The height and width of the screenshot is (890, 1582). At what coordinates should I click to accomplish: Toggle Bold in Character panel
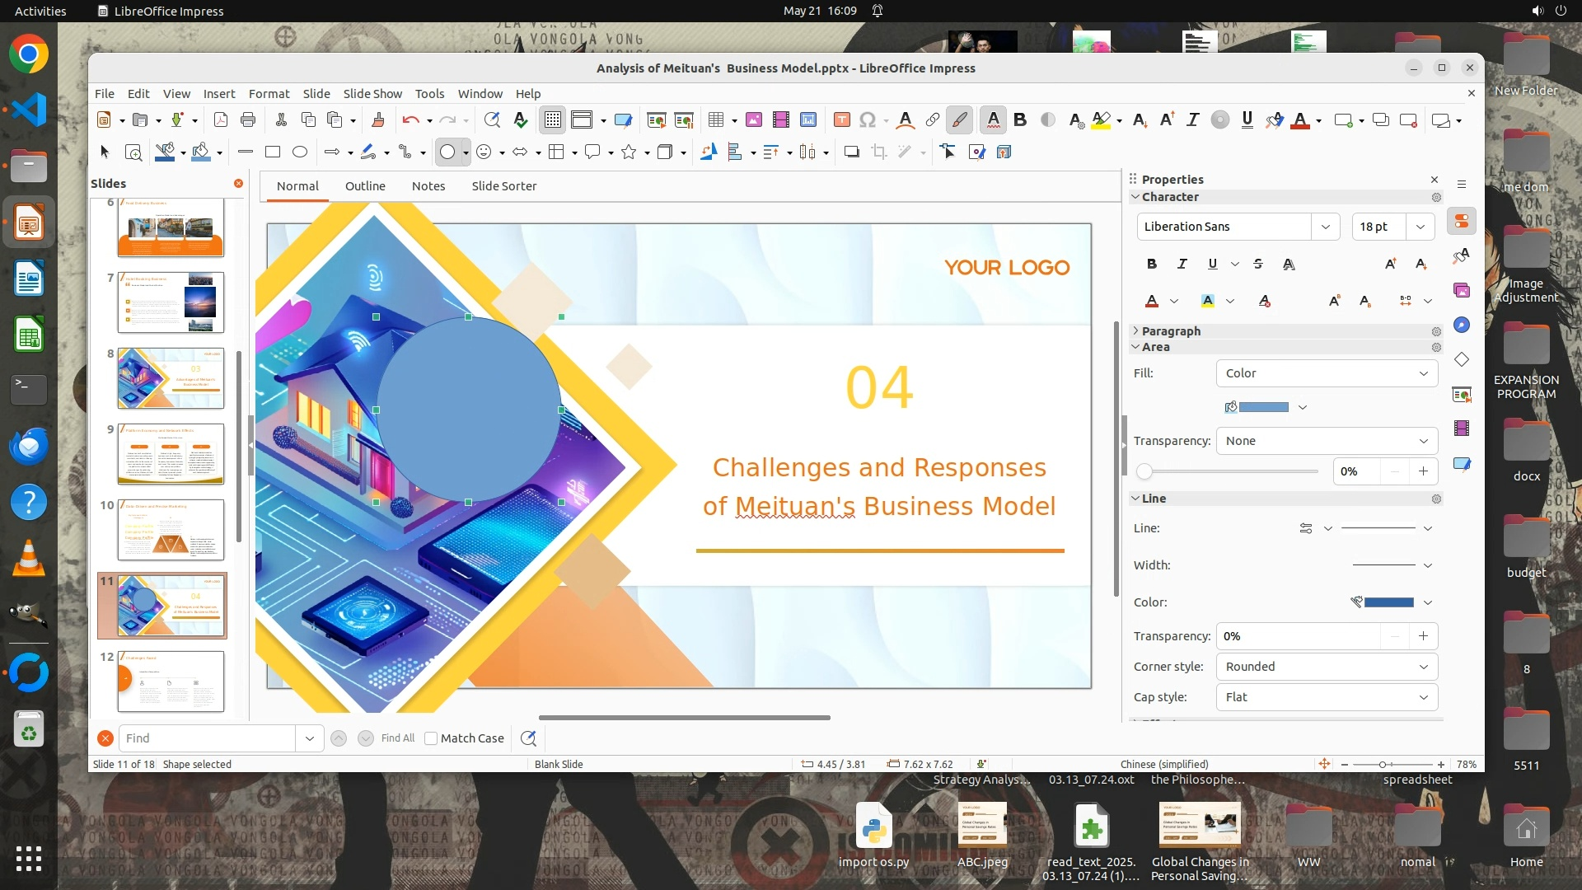[1152, 264]
